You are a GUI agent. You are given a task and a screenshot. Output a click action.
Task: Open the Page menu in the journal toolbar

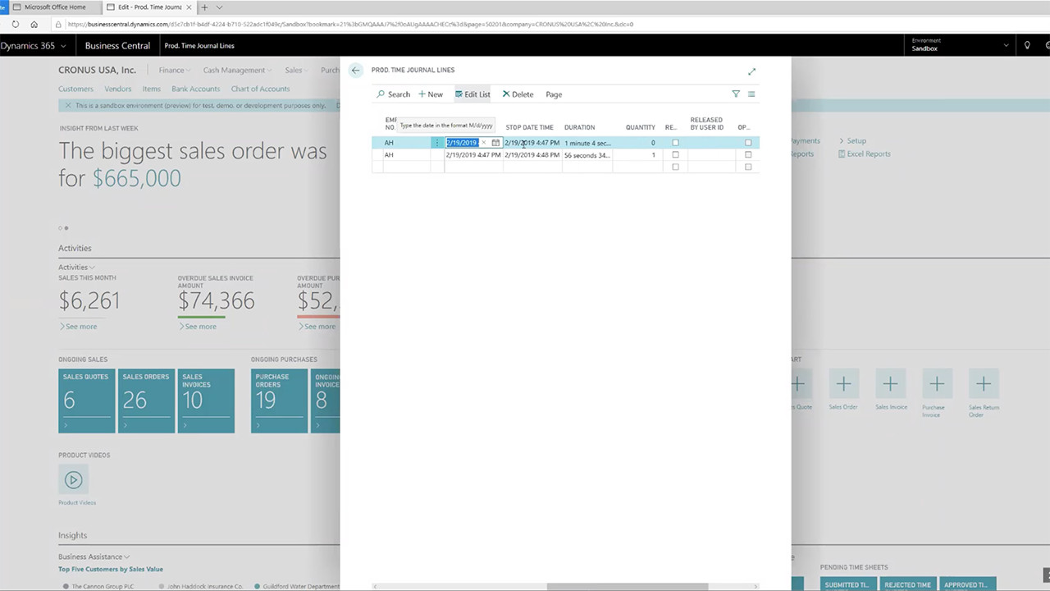(554, 94)
